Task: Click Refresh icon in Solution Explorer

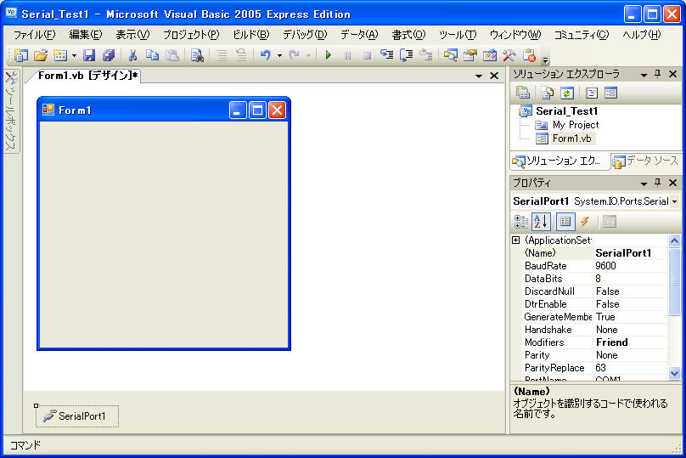Action: (x=567, y=93)
